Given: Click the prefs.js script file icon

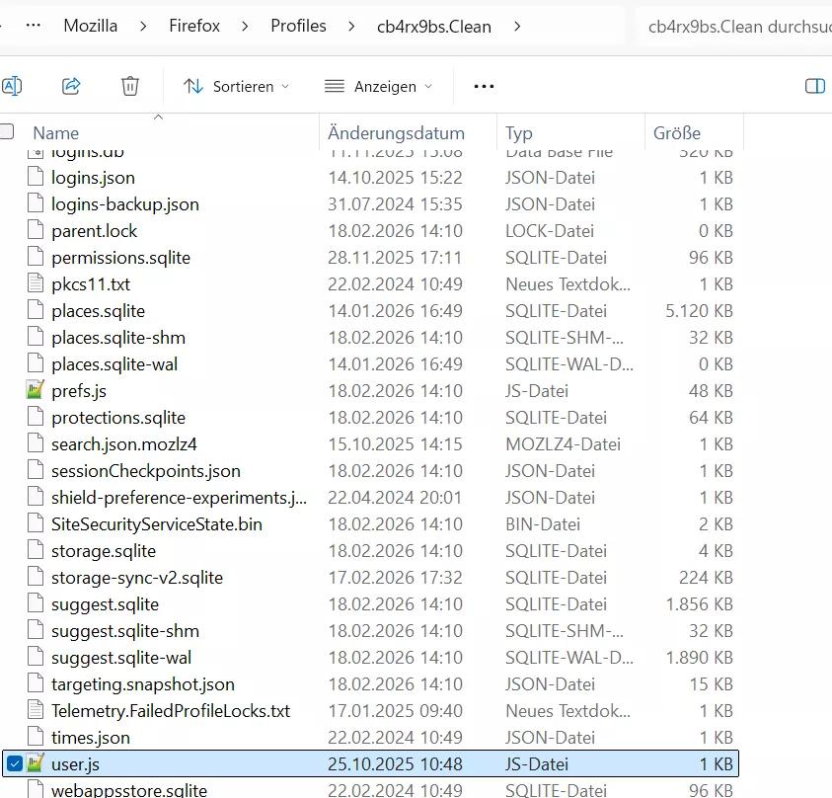Looking at the screenshot, I should (x=35, y=389).
